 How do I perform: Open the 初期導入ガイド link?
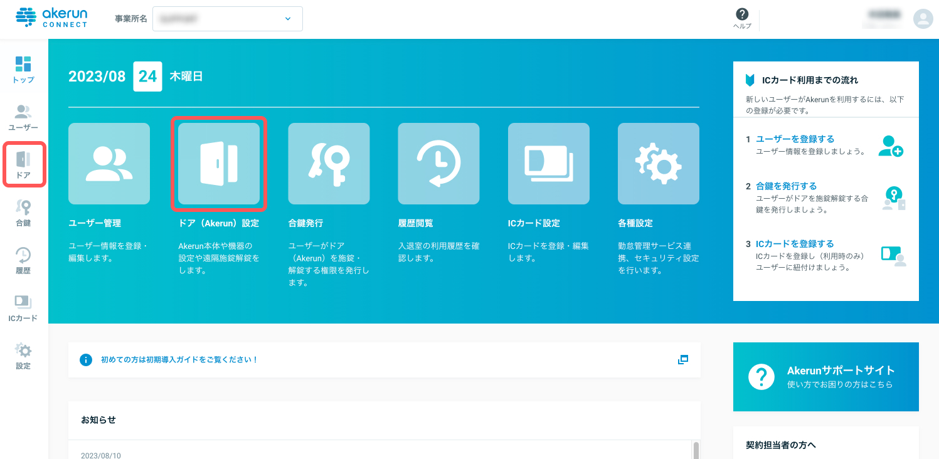coord(179,360)
